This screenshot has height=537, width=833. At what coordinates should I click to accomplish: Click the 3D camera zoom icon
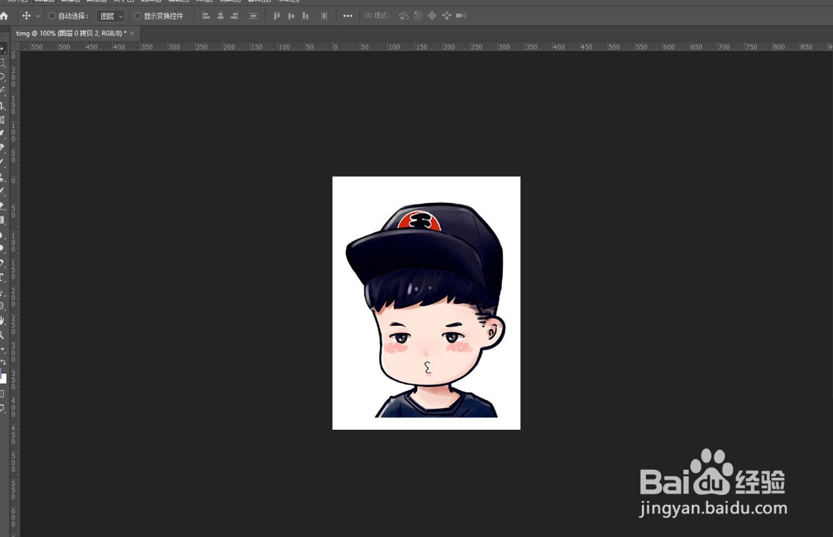click(x=461, y=16)
